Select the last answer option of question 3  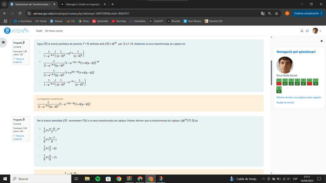[39, 156]
